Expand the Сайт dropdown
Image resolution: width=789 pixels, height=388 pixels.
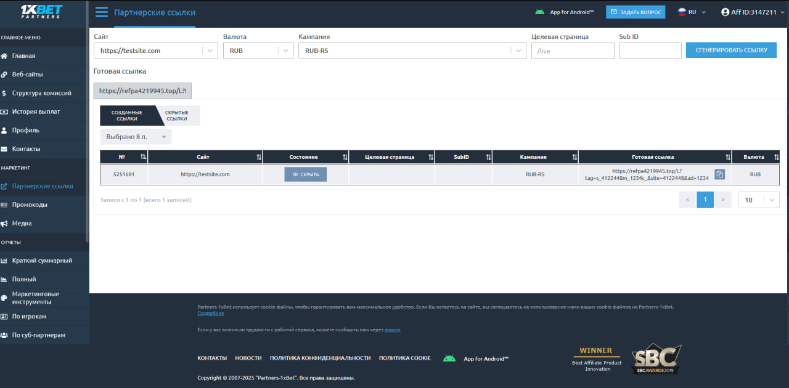[x=210, y=51]
